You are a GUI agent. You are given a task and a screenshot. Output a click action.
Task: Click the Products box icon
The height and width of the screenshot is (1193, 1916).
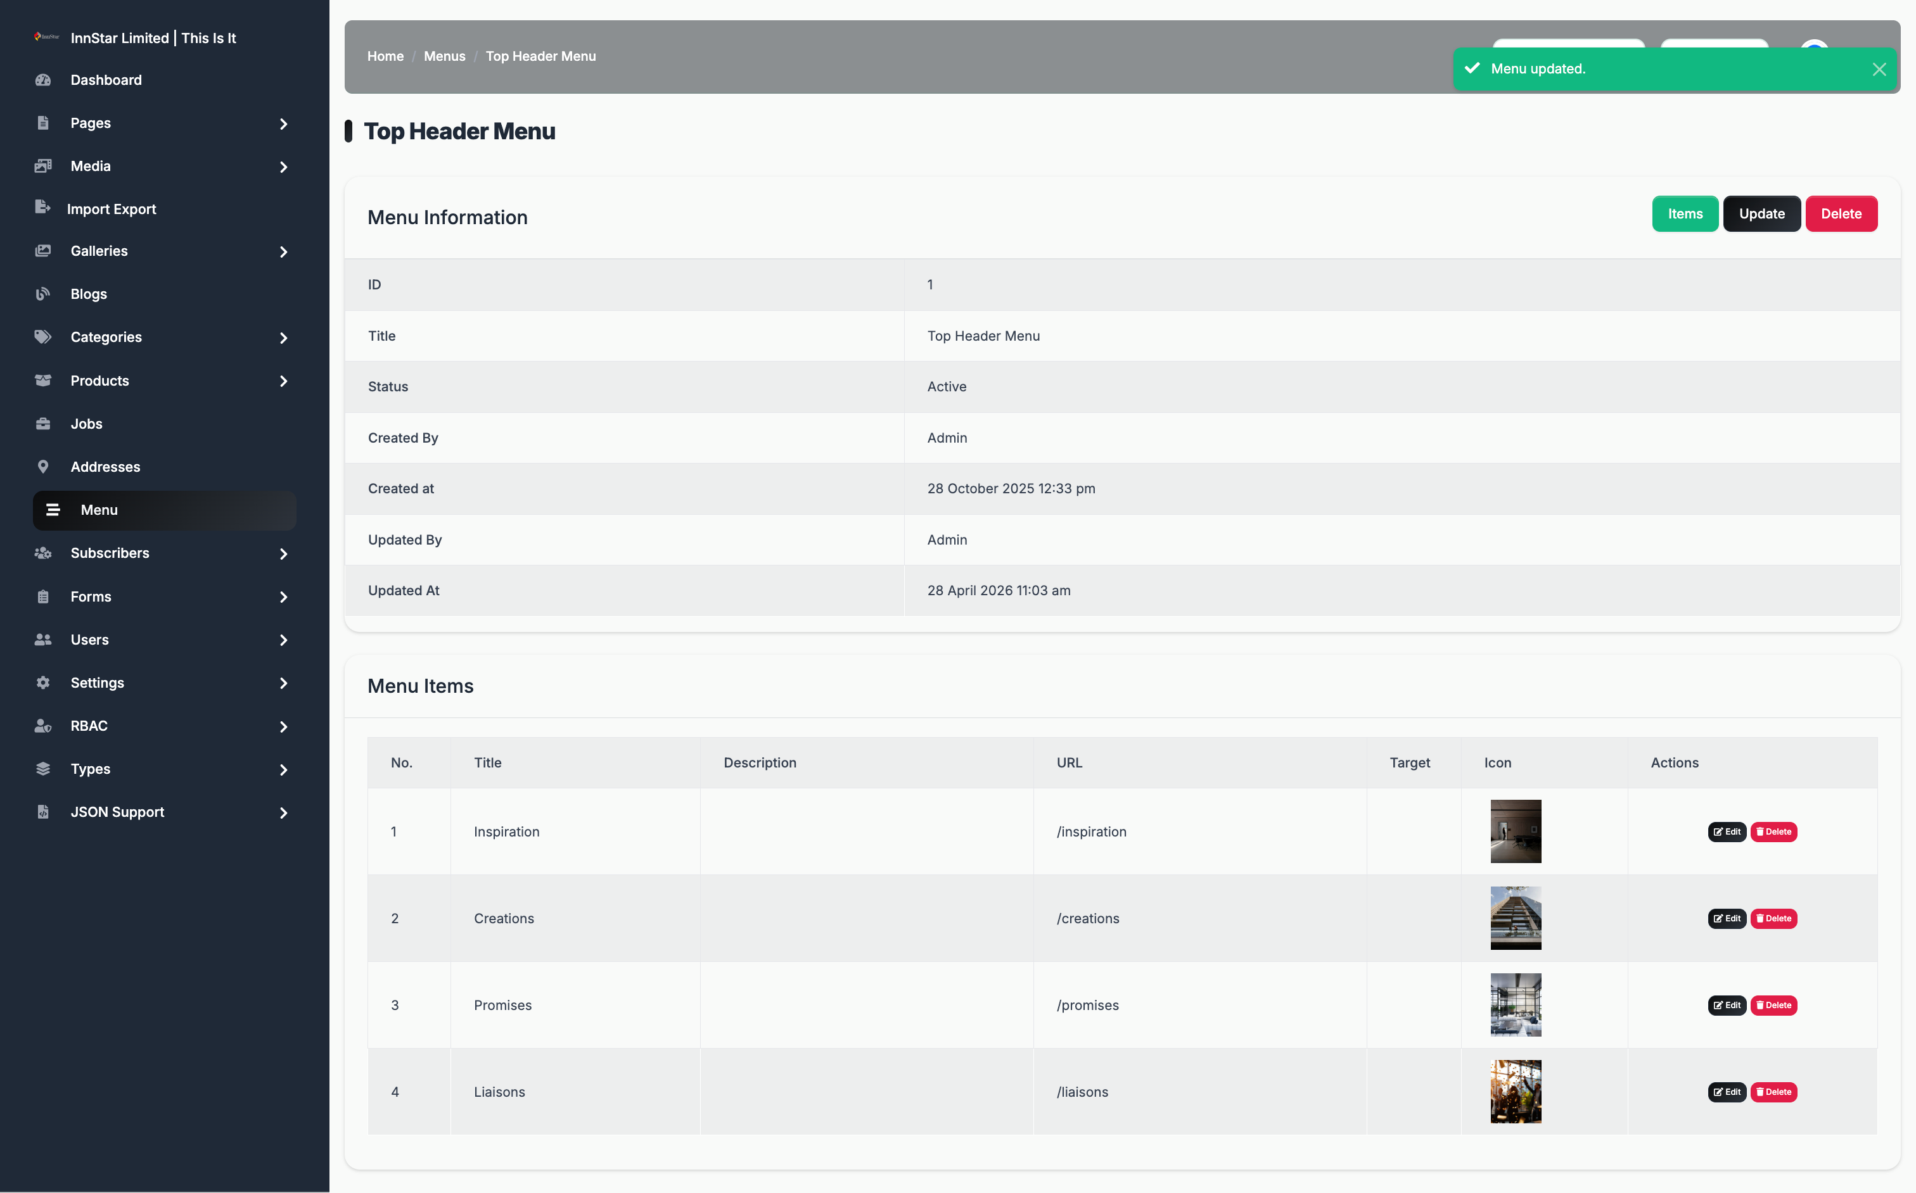(x=42, y=381)
